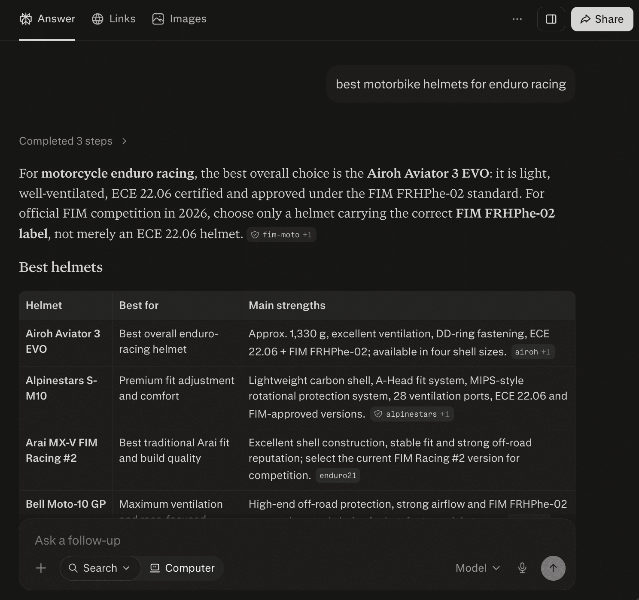
Task: Click the user query 'best motorbike helmets for enduro racing'
Action: (x=451, y=84)
